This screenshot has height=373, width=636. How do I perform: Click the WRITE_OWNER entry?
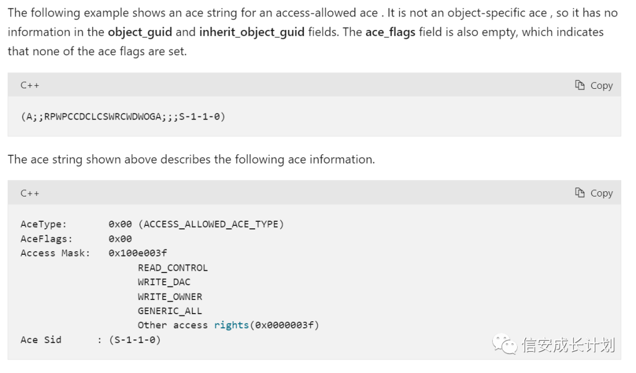point(170,297)
